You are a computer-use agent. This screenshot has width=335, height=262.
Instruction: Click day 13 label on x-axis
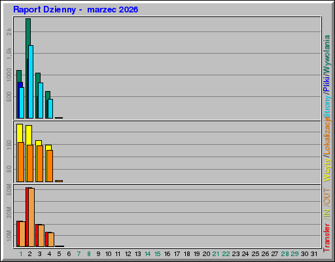coord(138,254)
